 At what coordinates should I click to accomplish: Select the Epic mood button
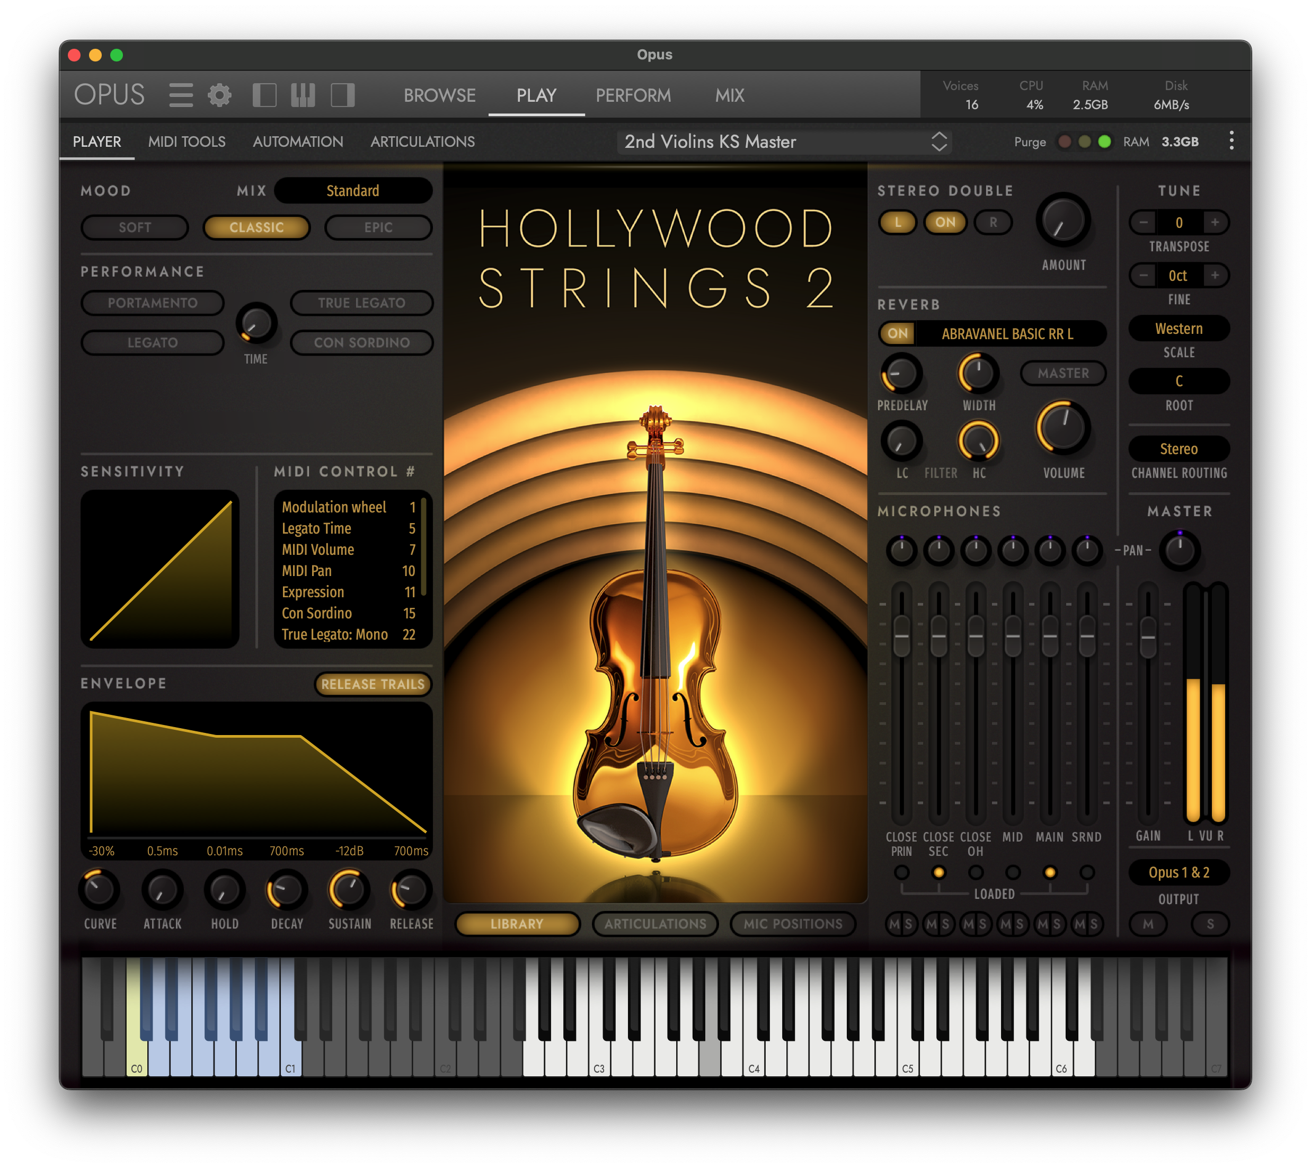(378, 227)
